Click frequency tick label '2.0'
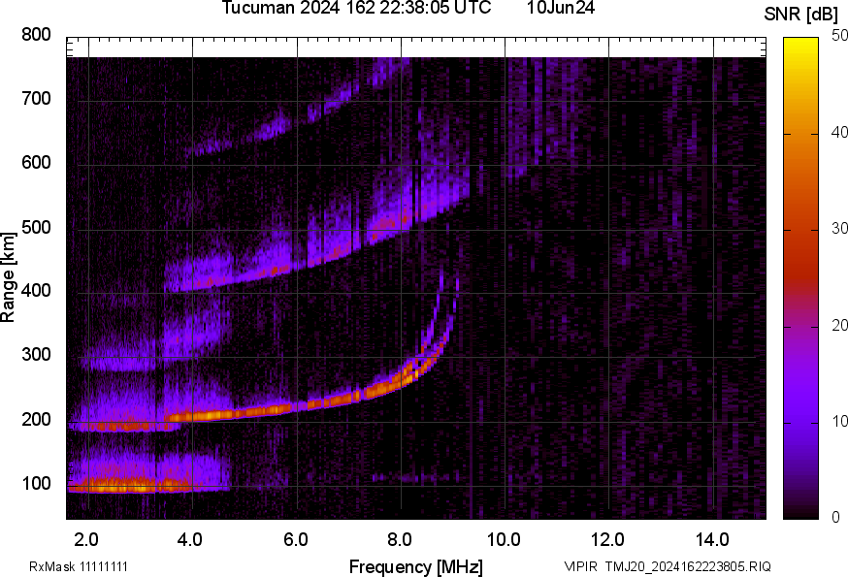This screenshot has width=848, height=577. pos(86,539)
